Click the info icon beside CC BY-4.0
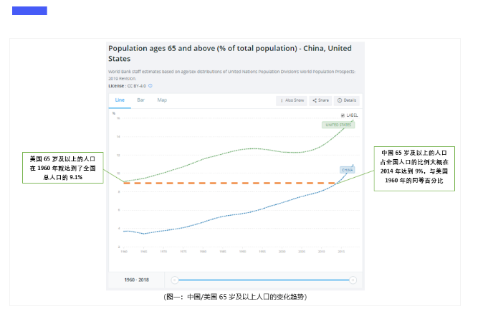Viewport: 483px width, 314px height. coord(151,85)
